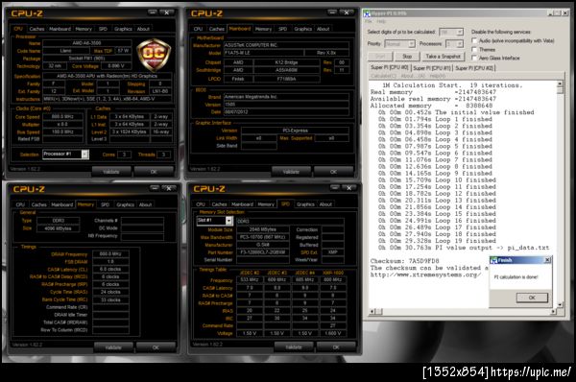Click the manufacturer field ASUSTeK COMPUTER INC.

(x=286, y=45)
